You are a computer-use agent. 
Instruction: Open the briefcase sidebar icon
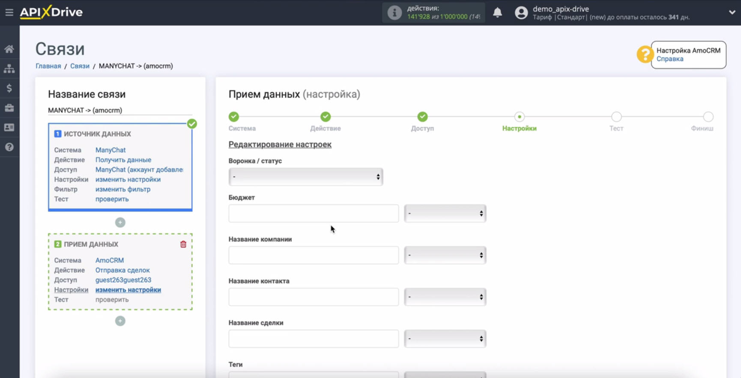click(x=9, y=108)
